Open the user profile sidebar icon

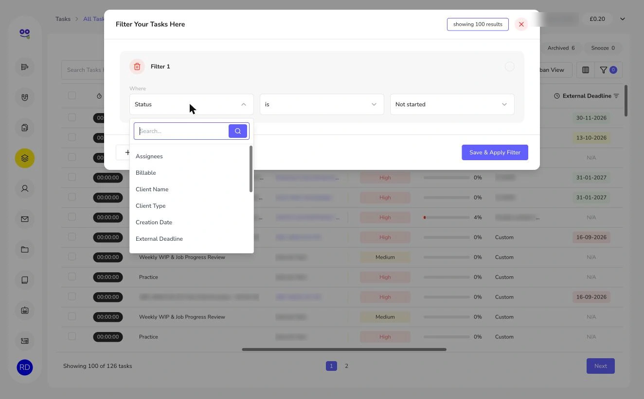click(x=25, y=188)
